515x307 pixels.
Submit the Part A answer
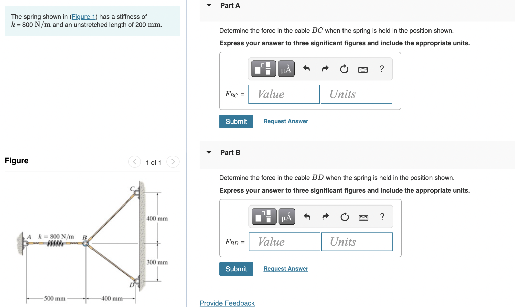tap(236, 121)
